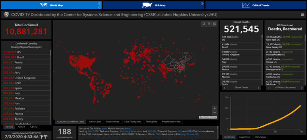This screenshot has width=307, height=140.
Task: Select the Case-Fatality Ratio map tab
Action: tap(133, 122)
